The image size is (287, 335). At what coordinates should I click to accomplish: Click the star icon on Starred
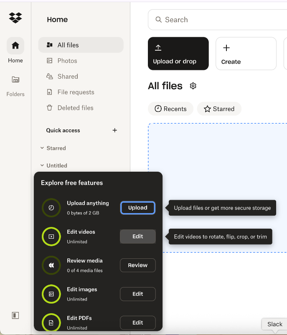pyautogui.click(x=207, y=109)
